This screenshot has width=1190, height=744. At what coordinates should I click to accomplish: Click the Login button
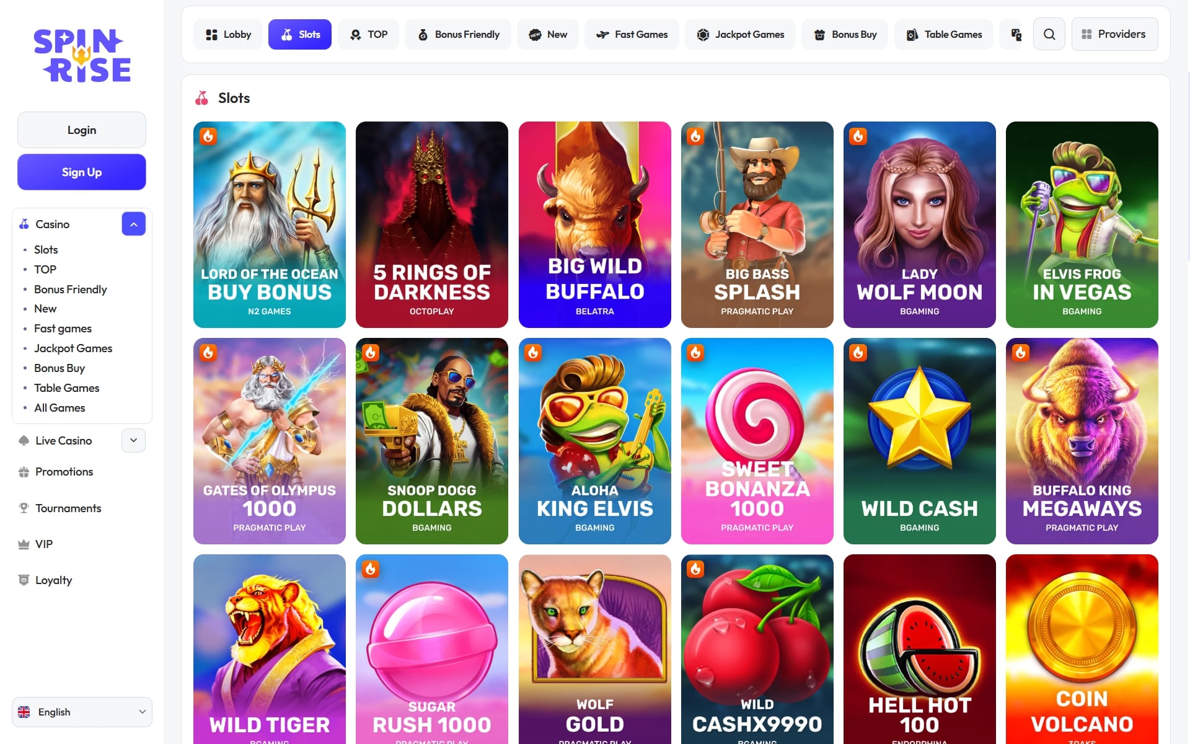[82, 130]
